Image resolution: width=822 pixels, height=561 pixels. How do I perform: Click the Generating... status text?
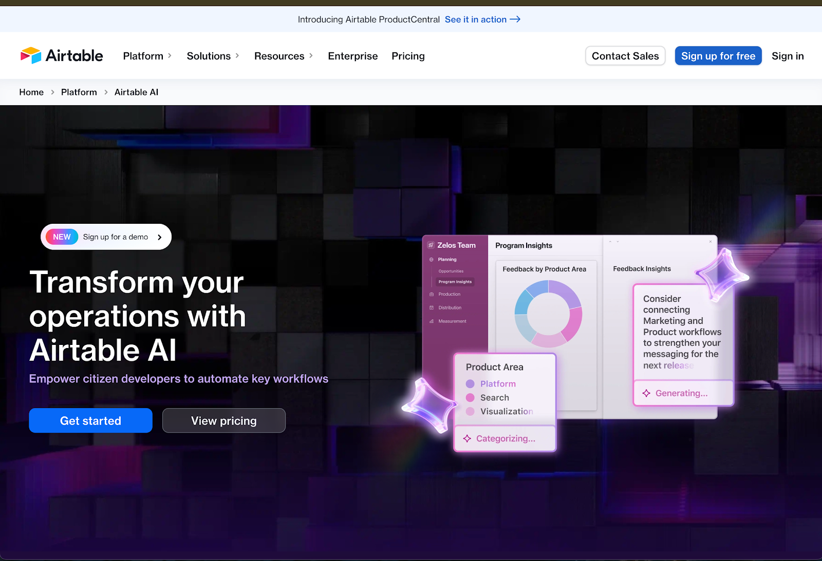pyautogui.click(x=681, y=393)
